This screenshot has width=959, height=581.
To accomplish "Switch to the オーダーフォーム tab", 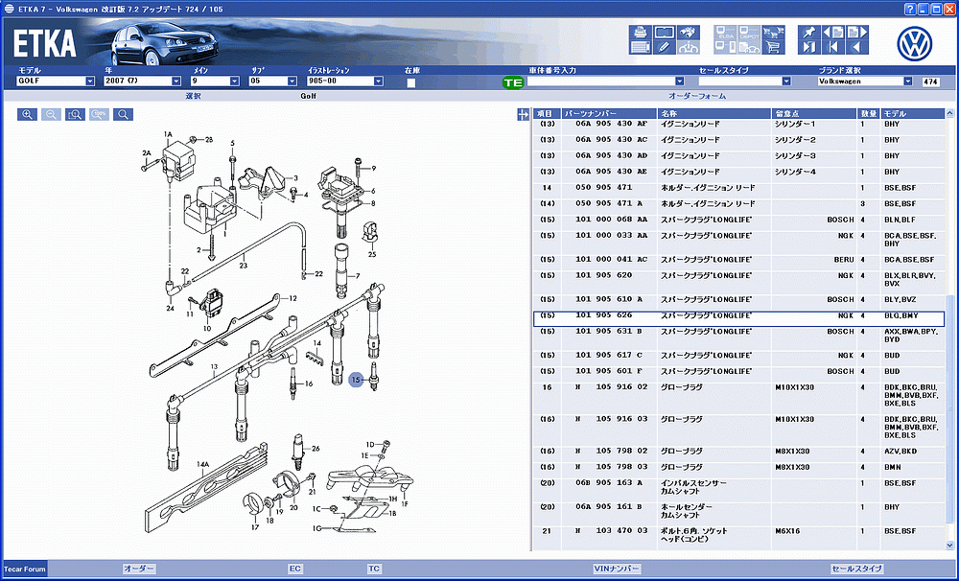I will click(697, 96).
